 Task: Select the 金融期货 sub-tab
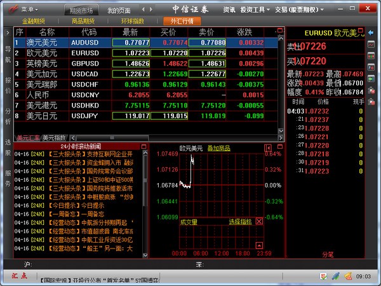(34, 21)
